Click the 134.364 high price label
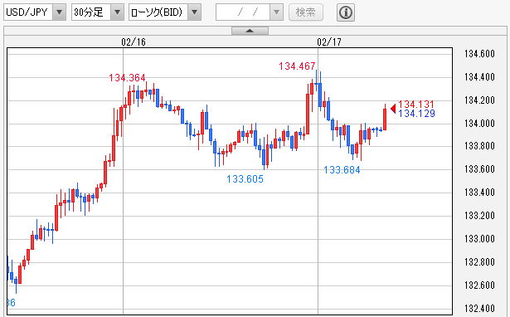Viewport: 510px width, 317px height. point(127,78)
